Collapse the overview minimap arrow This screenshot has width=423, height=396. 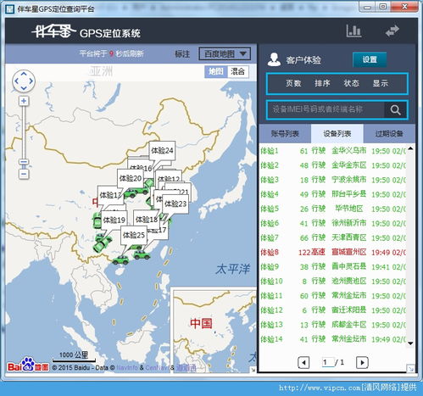[x=253, y=370]
